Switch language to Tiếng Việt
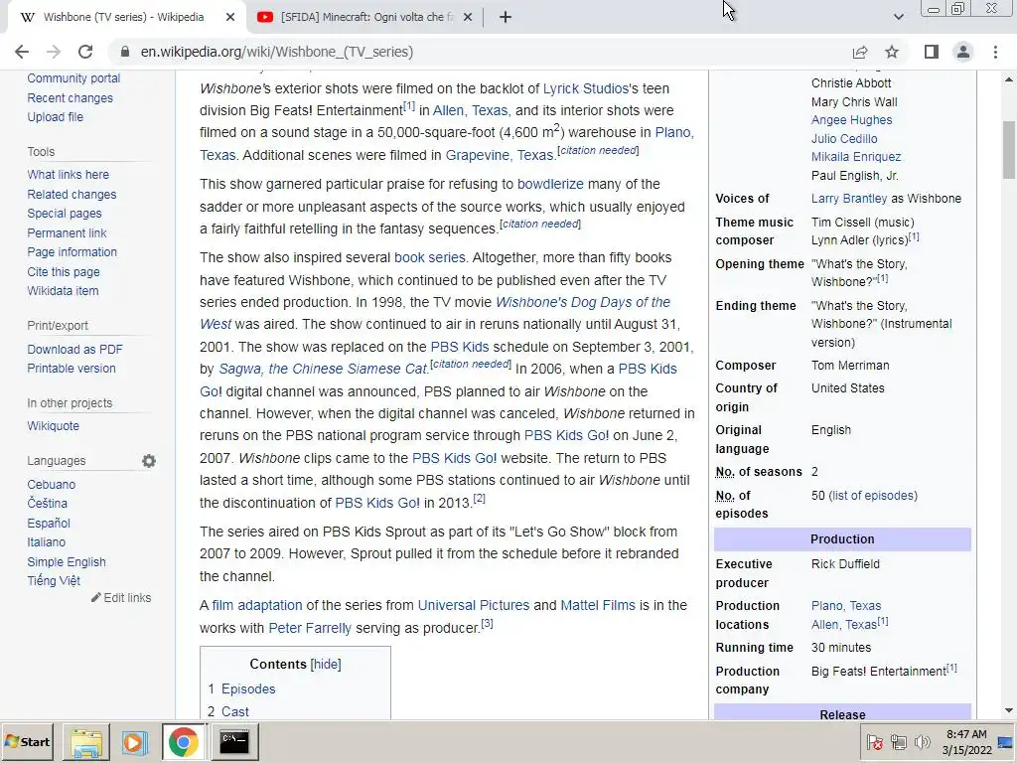1017x763 pixels. [x=54, y=580]
